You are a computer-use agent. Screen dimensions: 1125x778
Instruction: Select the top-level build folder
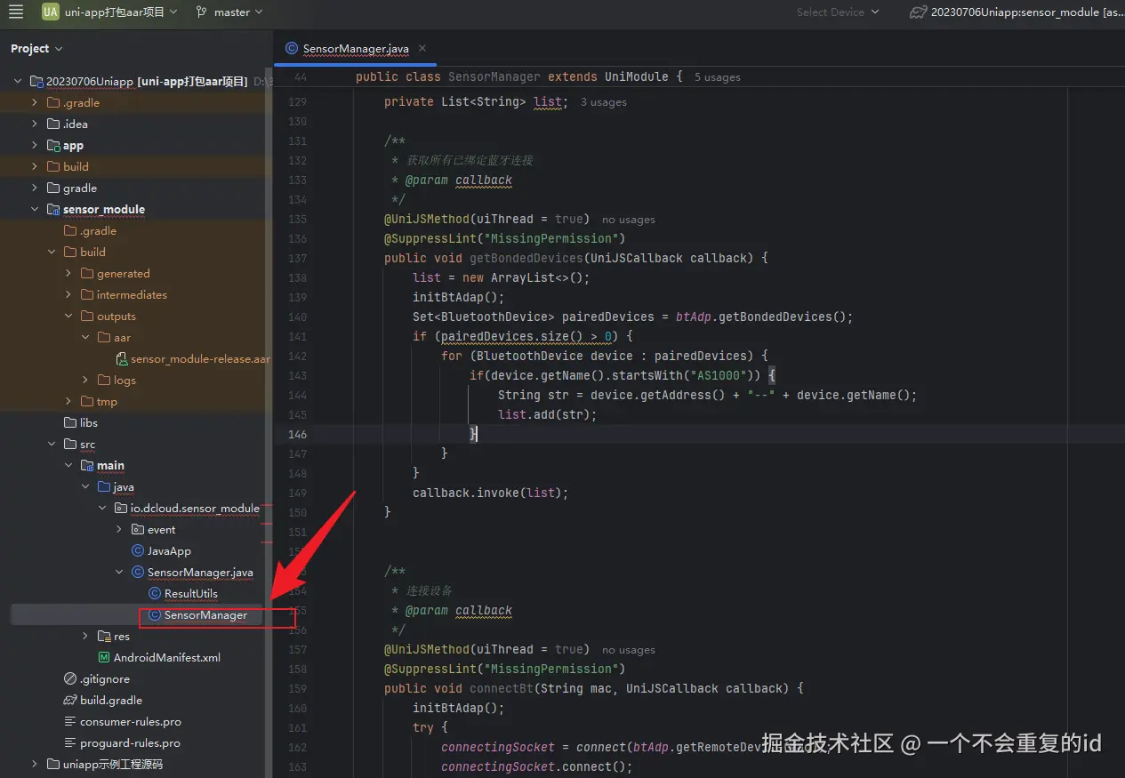[x=76, y=166]
